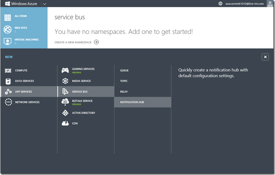Viewport: 275px width, 175px height.
Task: Click the Active Directory diamond icon
Action: click(x=65, y=113)
